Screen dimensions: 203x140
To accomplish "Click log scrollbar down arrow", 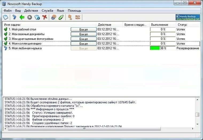I will pos(197,124).
